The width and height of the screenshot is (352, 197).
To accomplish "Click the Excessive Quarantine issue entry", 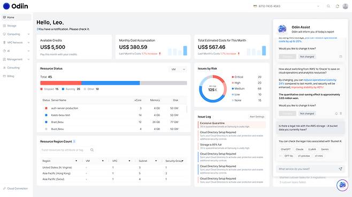I will [x=232, y=125].
